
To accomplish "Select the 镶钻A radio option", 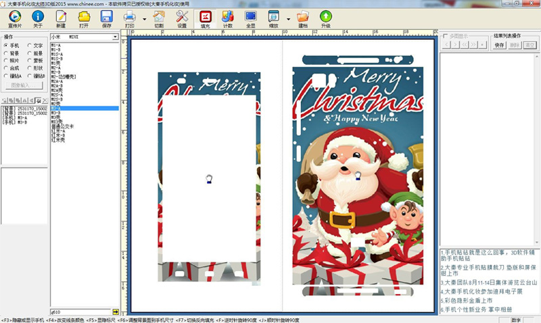I will pos(13,76).
